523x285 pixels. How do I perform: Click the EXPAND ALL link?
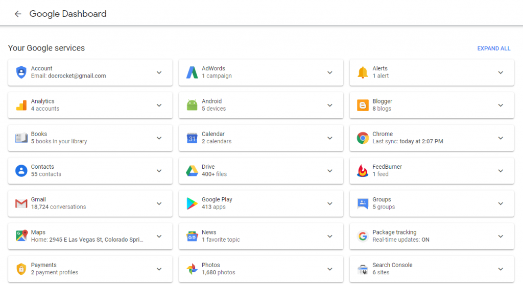[494, 48]
